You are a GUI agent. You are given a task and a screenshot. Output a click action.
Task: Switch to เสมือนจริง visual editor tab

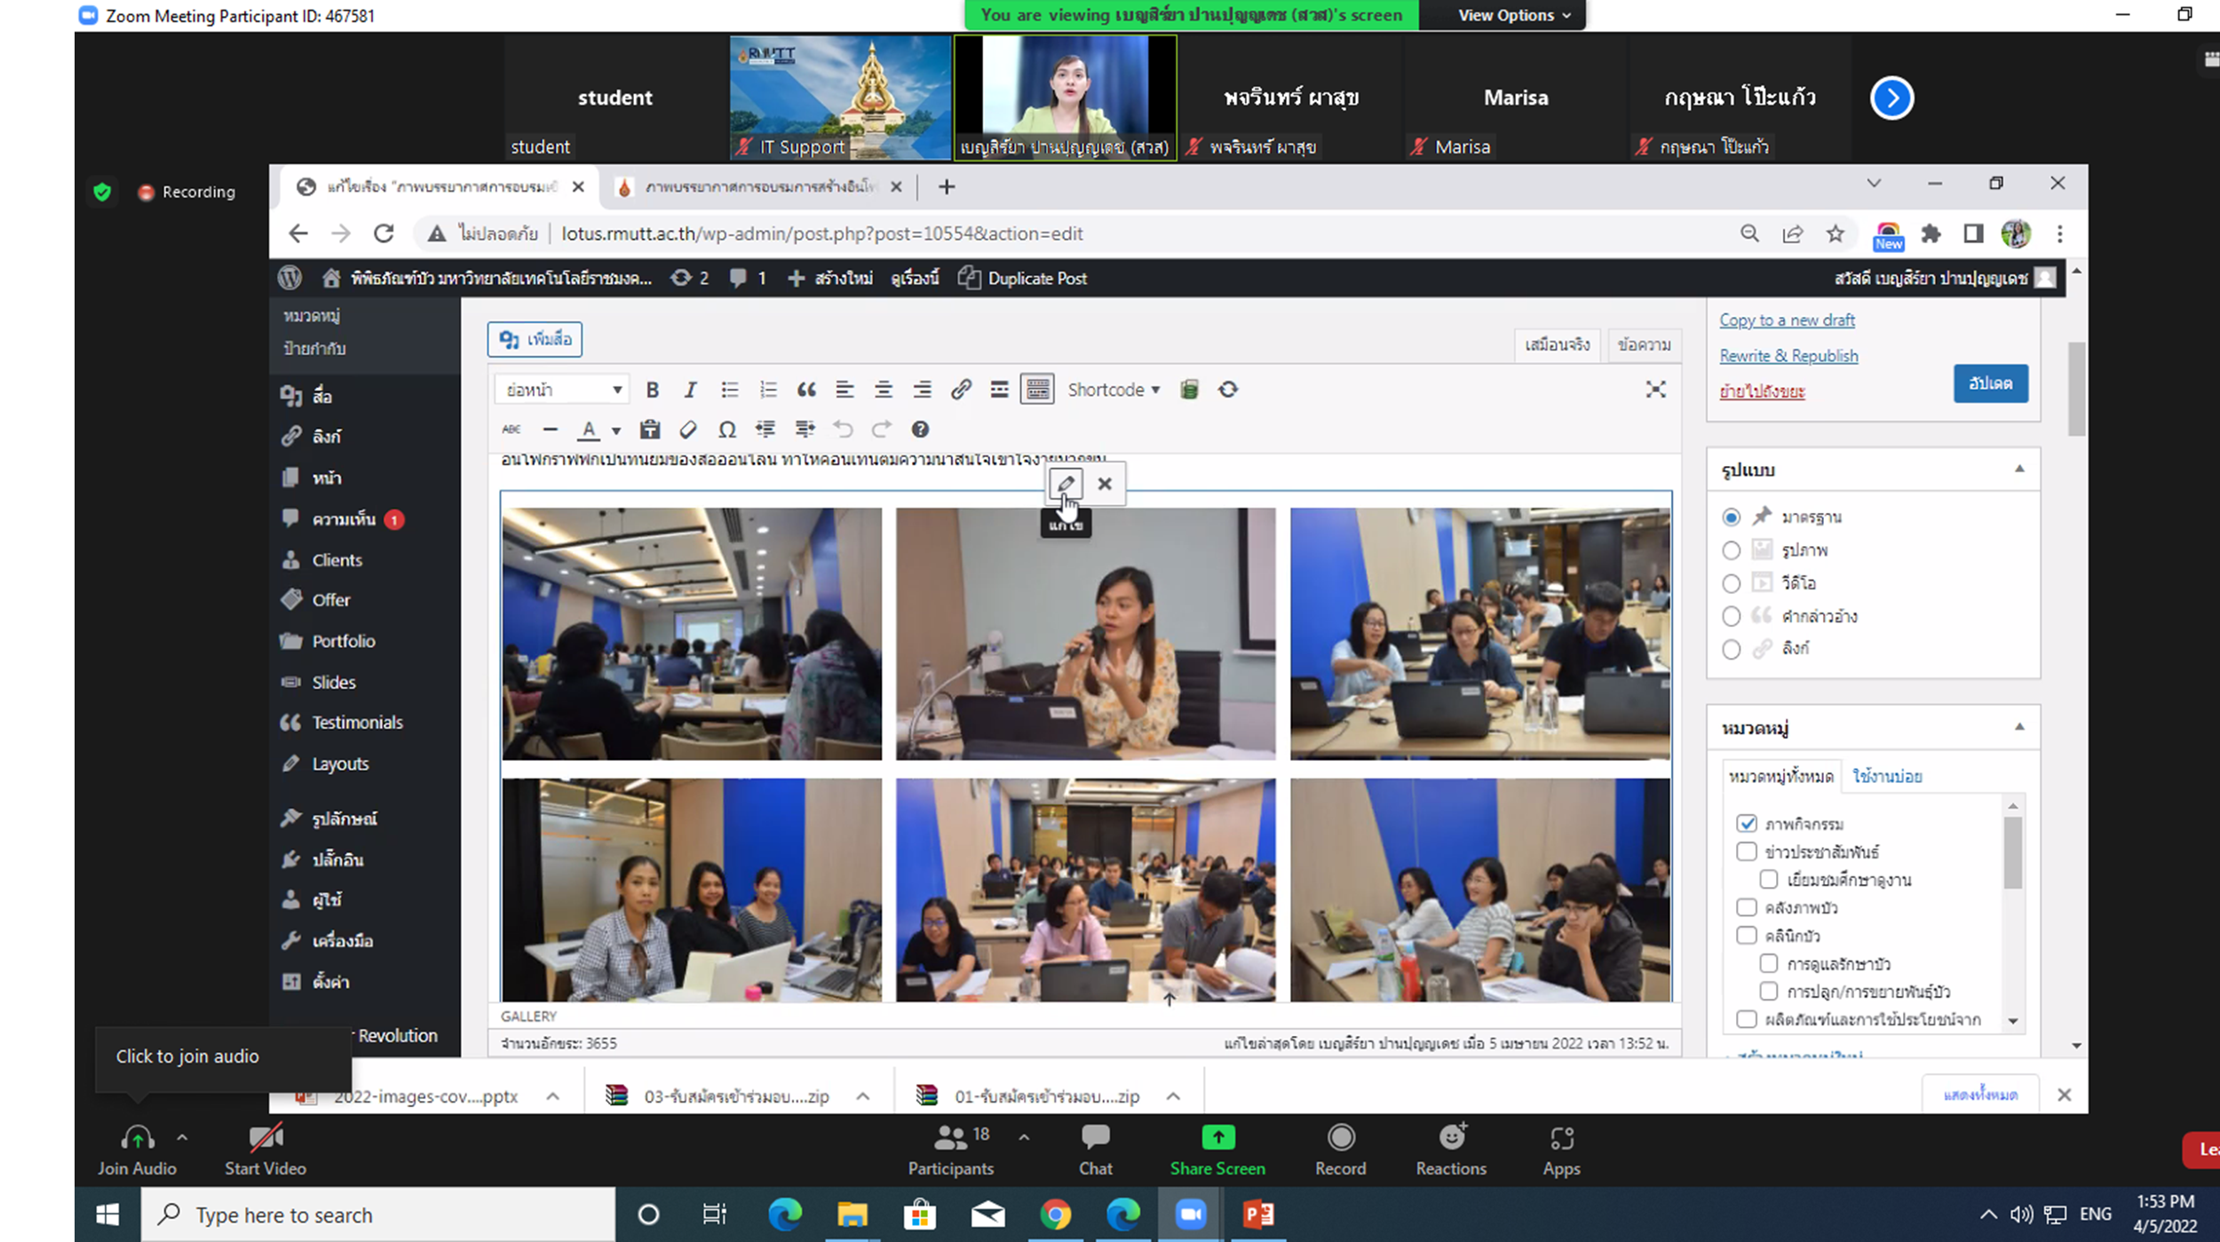point(1558,344)
